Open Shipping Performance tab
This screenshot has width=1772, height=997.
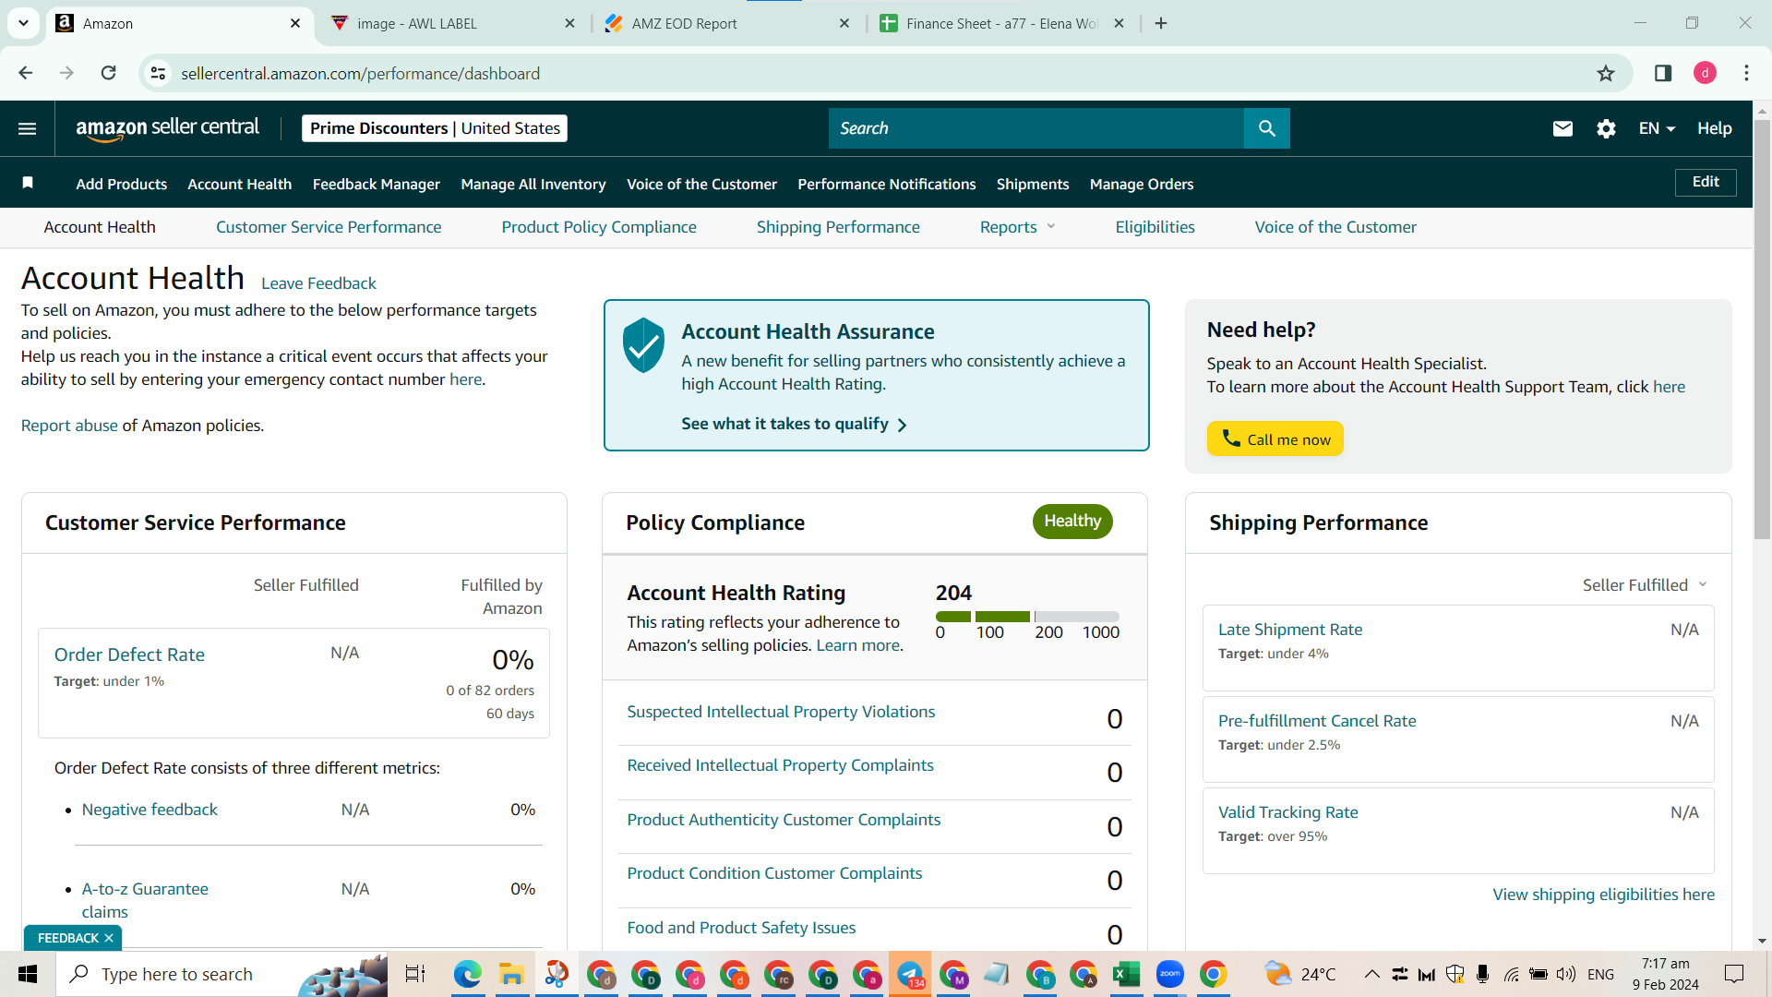838,227
